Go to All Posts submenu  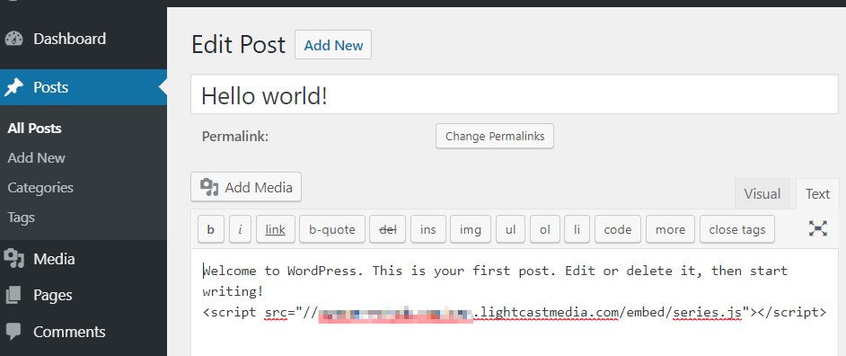(34, 129)
